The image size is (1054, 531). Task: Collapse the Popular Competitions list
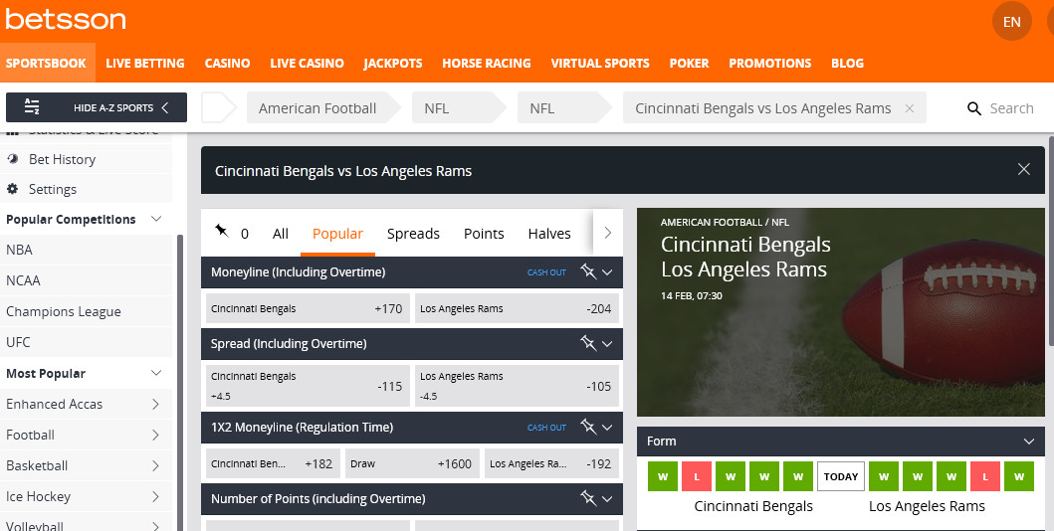click(x=156, y=219)
